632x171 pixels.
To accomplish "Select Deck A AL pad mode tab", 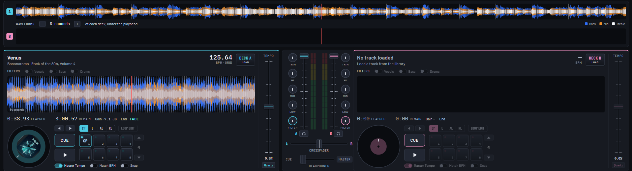I will point(102,128).
